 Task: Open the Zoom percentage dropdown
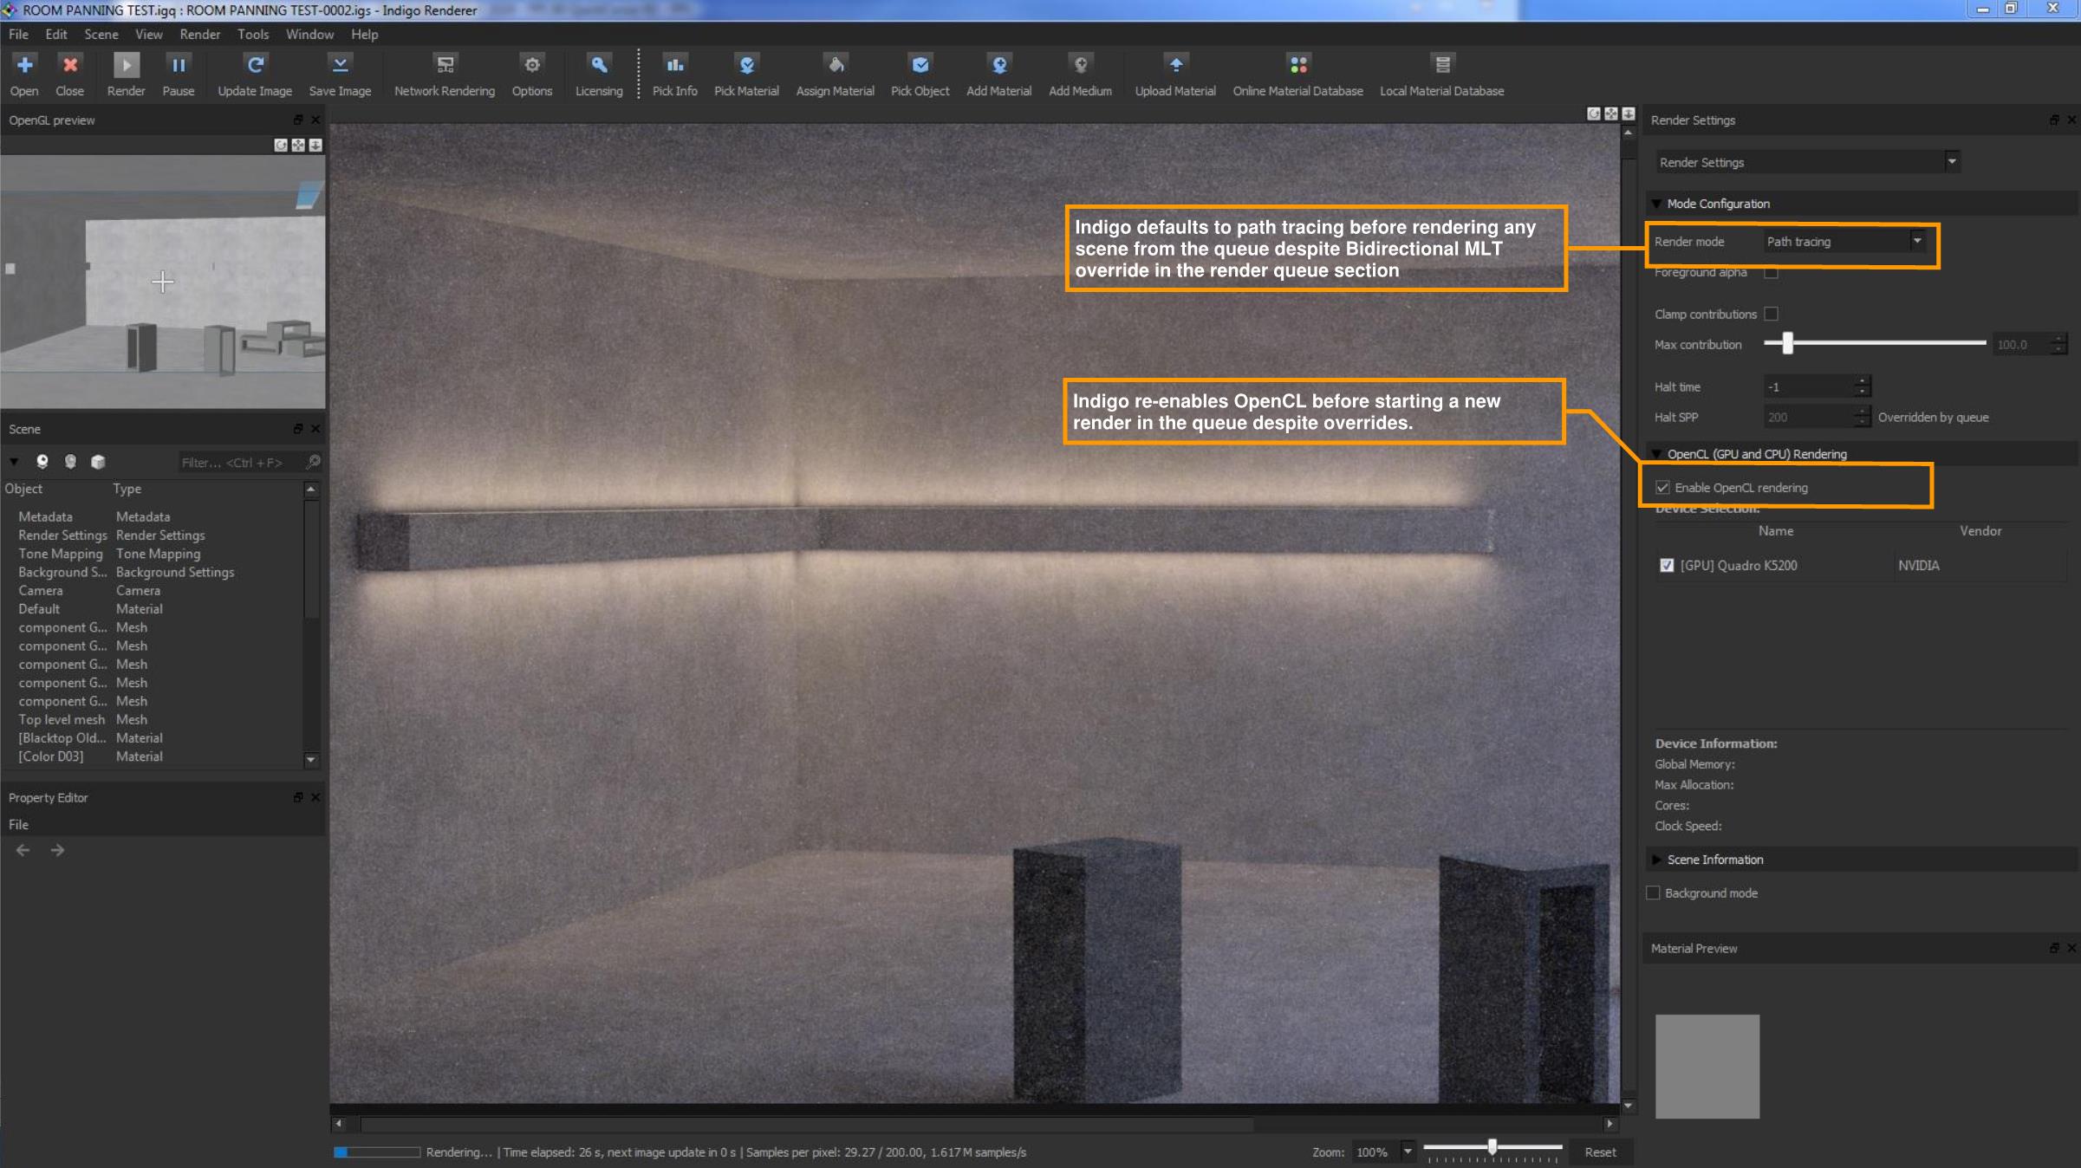[1408, 1152]
